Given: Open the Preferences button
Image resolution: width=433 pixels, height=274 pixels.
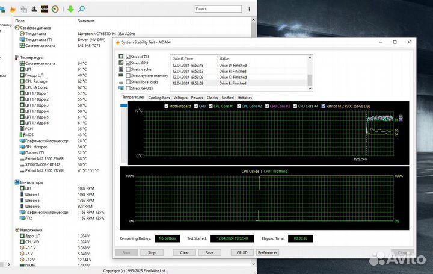Looking at the screenshot, I should (x=268, y=252).
